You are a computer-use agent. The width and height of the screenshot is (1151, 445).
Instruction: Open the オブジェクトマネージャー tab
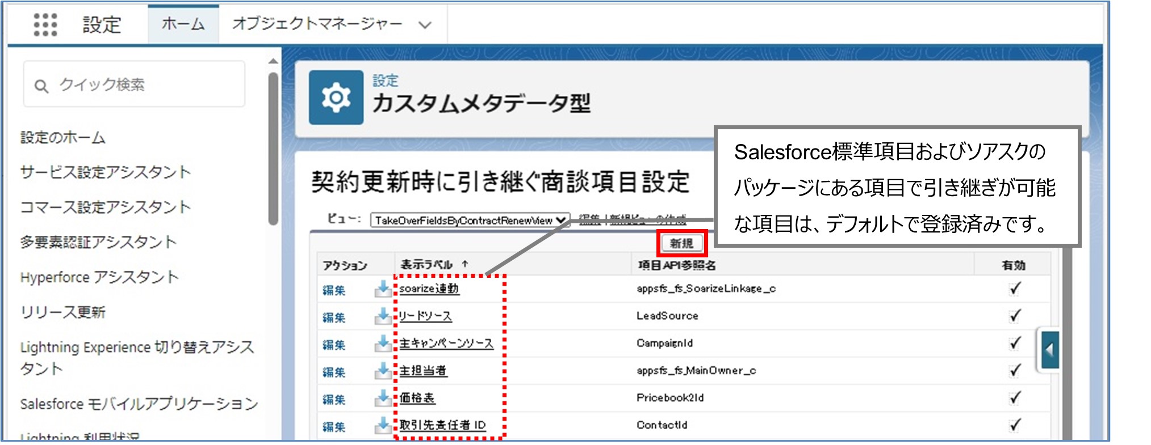point(317,24)
